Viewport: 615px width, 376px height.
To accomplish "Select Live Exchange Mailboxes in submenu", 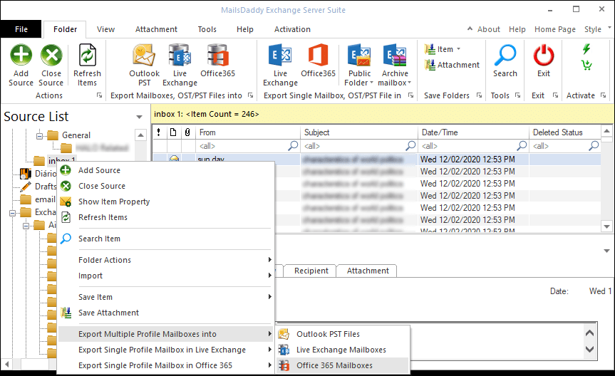I will tap(342, 350).
